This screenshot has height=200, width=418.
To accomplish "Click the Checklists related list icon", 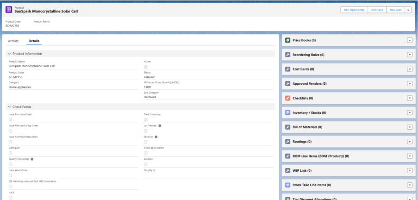I will click(x=287, y=98).
